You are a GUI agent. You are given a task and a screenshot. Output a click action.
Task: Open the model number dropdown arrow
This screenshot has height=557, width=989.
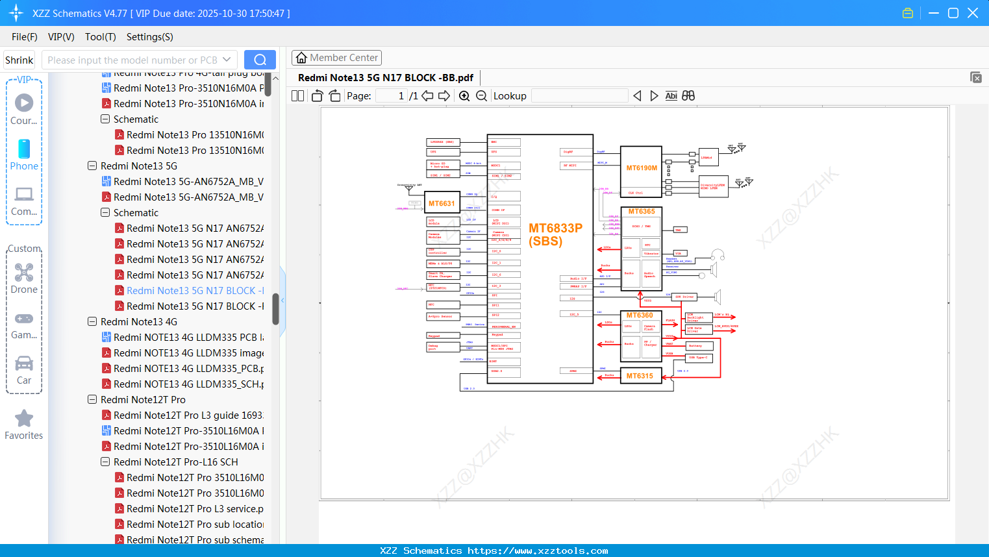click(227, 60)
